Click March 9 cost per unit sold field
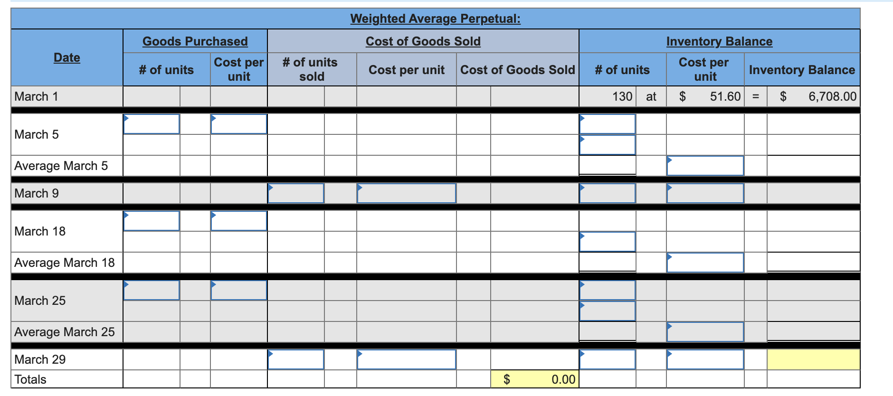Image resolution: width=893 pixels, height=396 pixels. (407, 193)
